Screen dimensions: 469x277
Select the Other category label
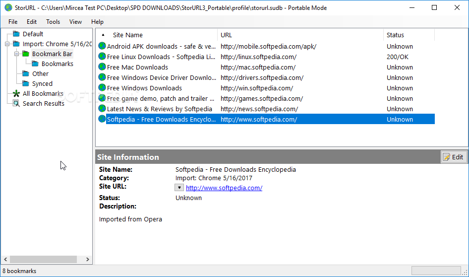coord(40,73)
